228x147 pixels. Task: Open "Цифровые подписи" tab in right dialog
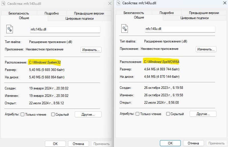195,18
